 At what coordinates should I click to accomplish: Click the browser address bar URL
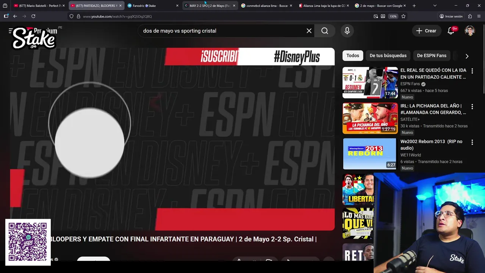point(117,16)
